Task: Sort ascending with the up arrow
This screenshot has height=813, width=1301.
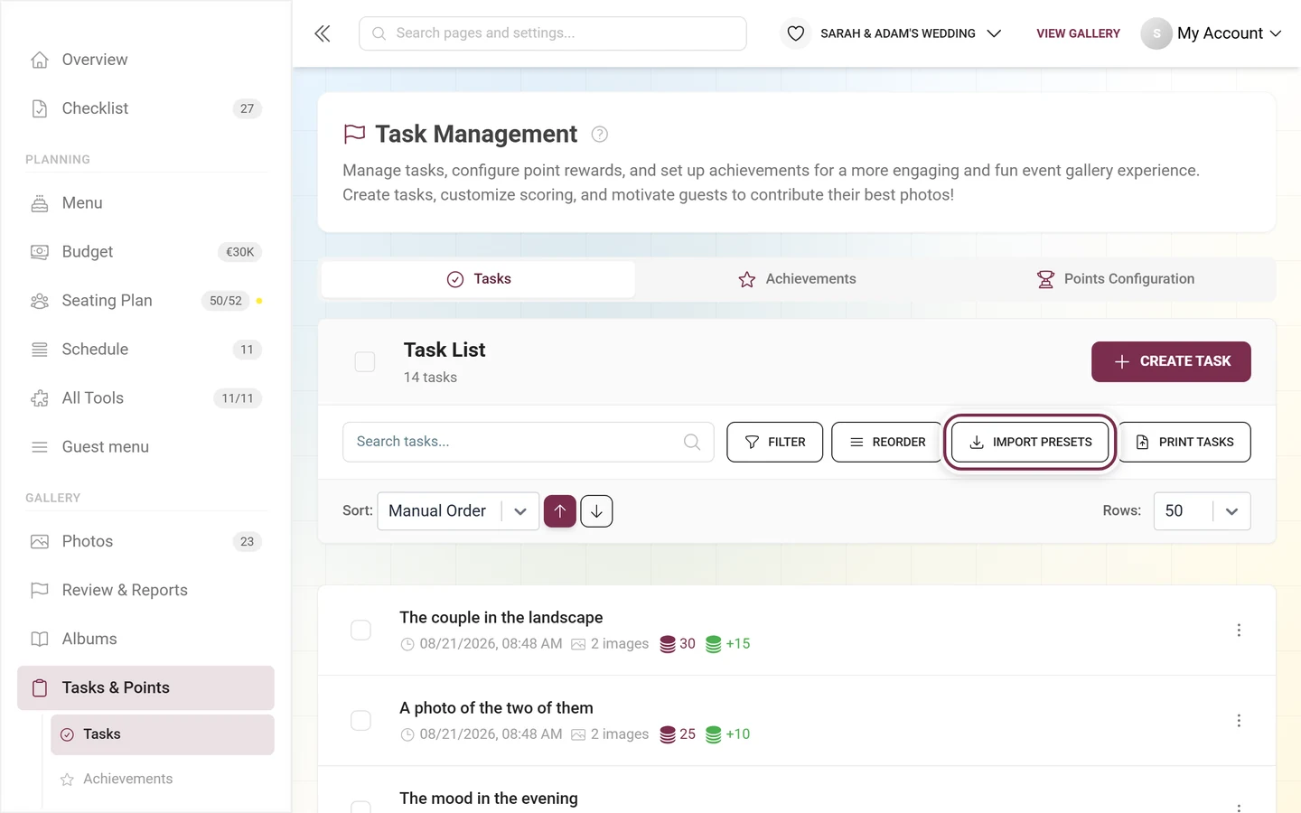Action: coord(560,511)
